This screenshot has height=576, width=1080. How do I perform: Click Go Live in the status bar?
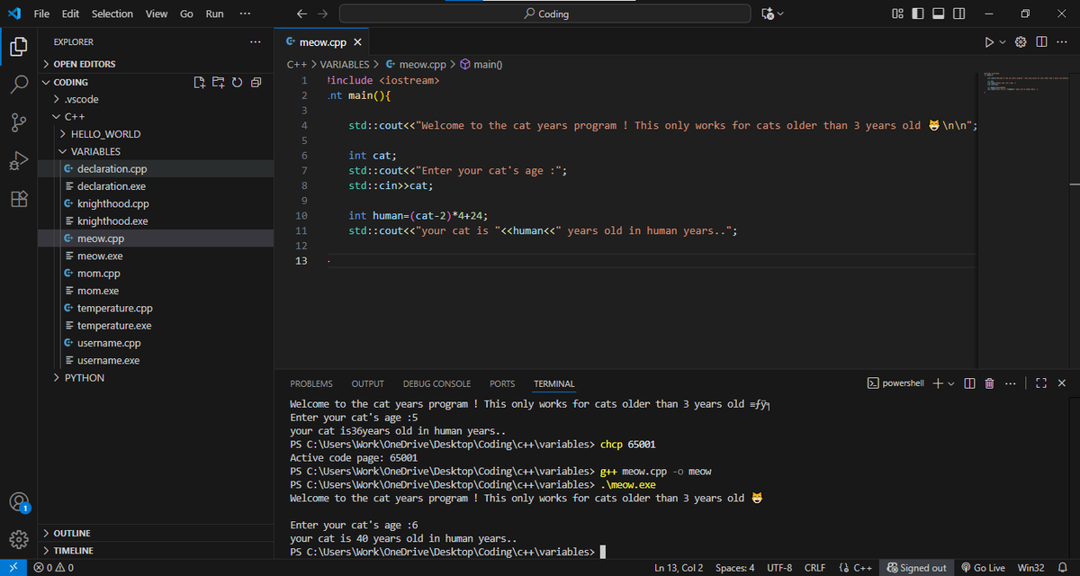(983, 568)
